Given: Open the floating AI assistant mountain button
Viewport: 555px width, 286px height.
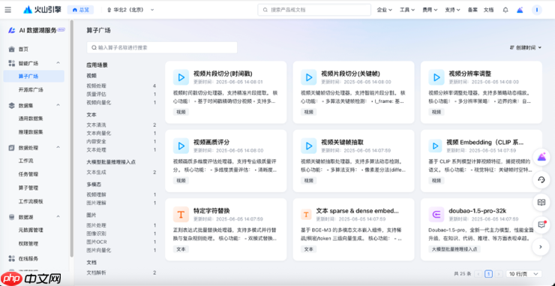Looking at the screenshot, I should tap(541, 157).
